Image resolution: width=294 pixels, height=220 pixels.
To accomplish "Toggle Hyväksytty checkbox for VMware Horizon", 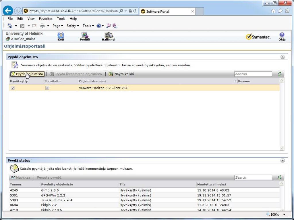I will pyautogui.click(x=13, y=88).
